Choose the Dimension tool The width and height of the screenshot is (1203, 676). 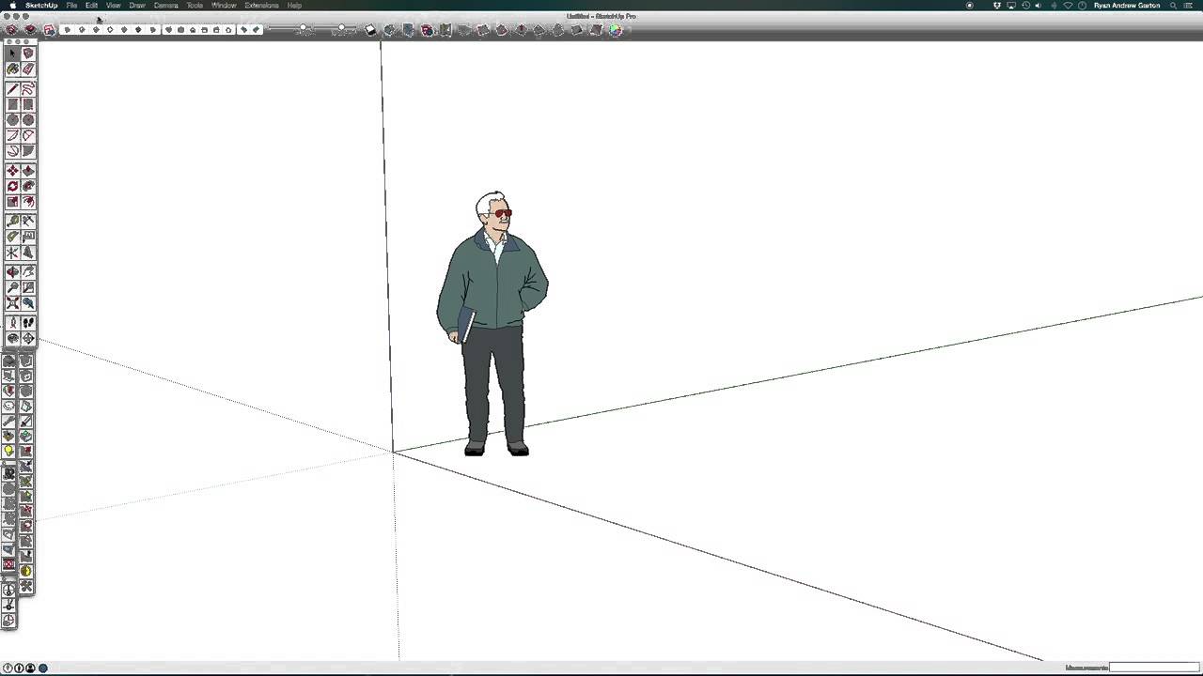pyautogui.click(x=28, y=222)
